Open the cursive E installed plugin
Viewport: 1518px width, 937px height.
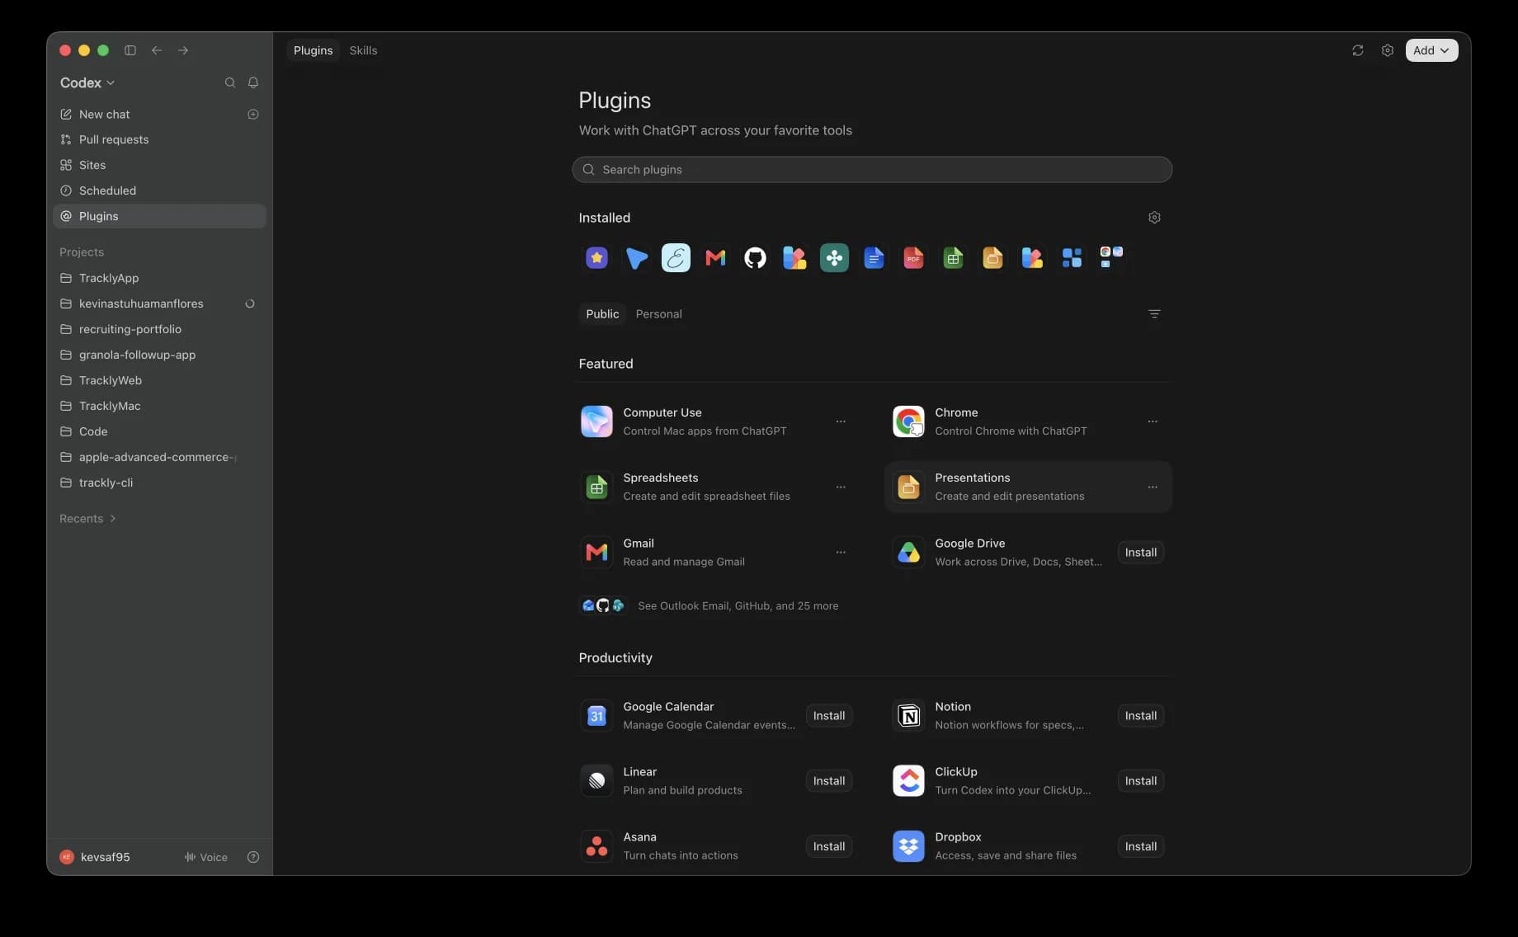point(676,258)
